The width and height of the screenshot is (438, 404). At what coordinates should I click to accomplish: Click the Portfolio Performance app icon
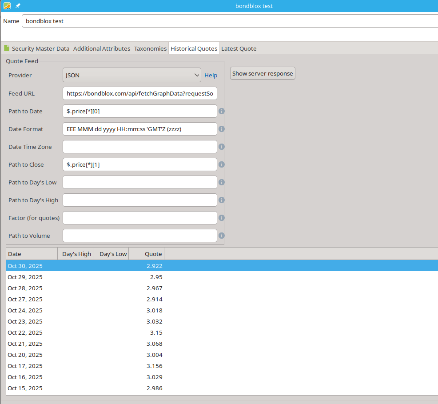pyautogui.click(x=7, y=6)
